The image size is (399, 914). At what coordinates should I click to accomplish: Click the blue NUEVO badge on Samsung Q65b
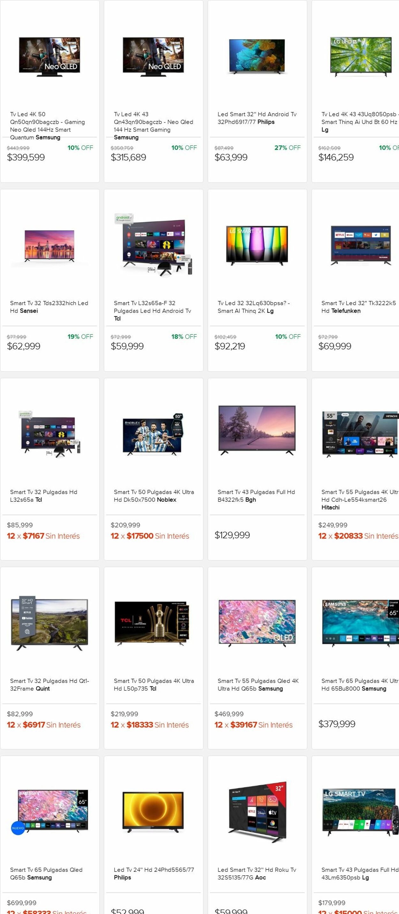pos(18,828)
